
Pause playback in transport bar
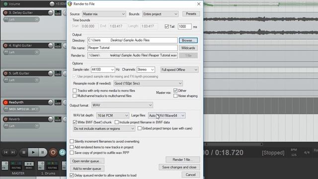43,152
